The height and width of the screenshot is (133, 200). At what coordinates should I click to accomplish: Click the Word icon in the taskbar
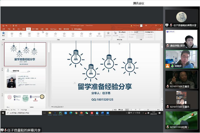102,113
